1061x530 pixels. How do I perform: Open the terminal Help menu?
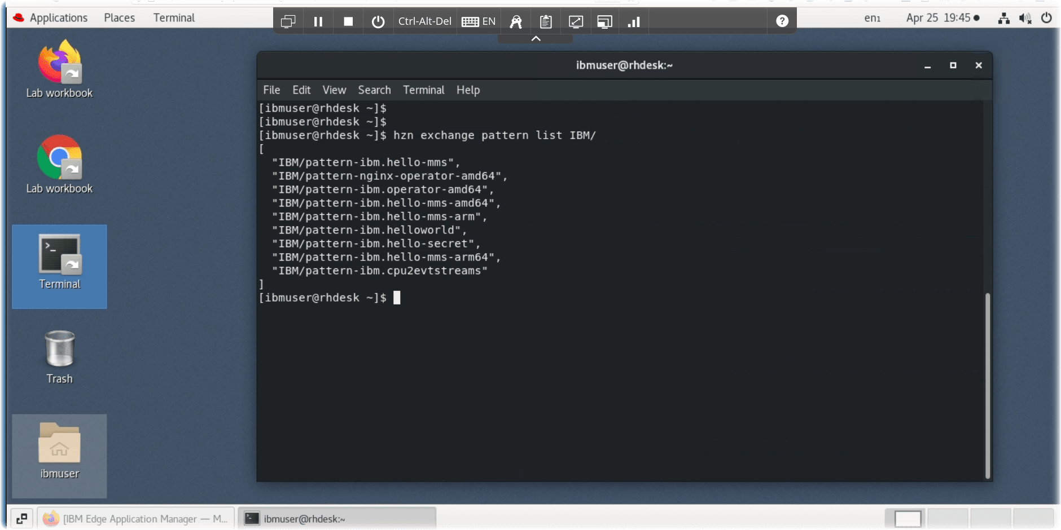point(468,90)
